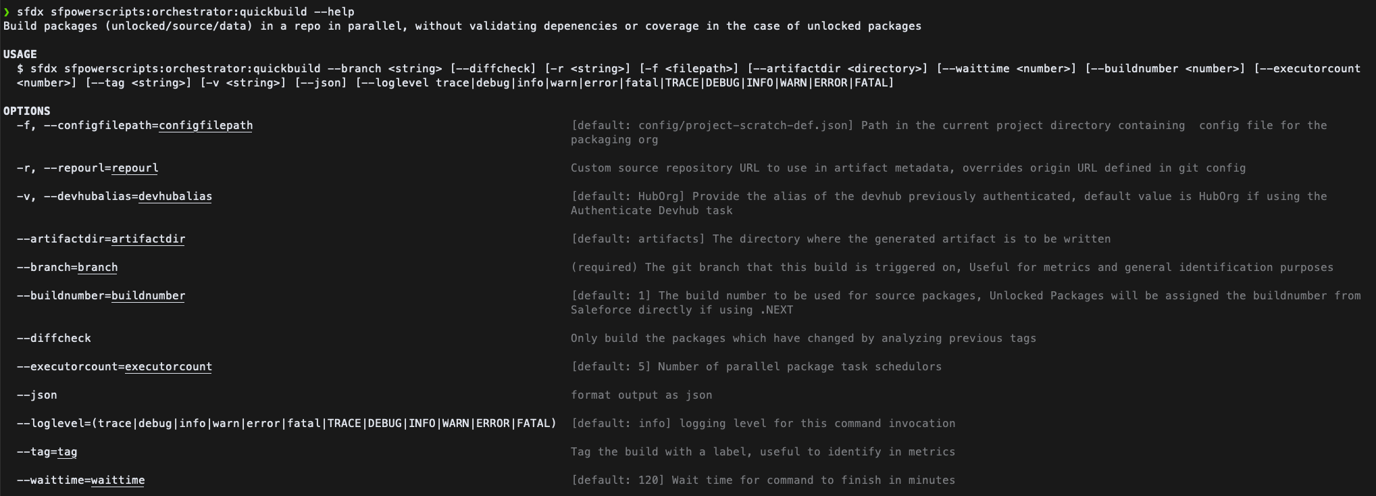Viewport: 1376px width, 496px height.
Task: Click the underlined tag option value
Action: click(x=68, y=452)
